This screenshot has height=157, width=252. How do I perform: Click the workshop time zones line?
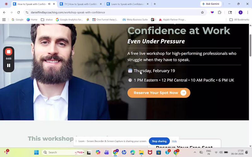[x=184, y=80]
